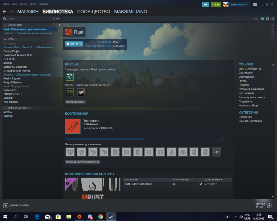This screenshot has width=277, height=221.
Task: Open the Craft Arrows achievement icon
Action: click(73, 126)
